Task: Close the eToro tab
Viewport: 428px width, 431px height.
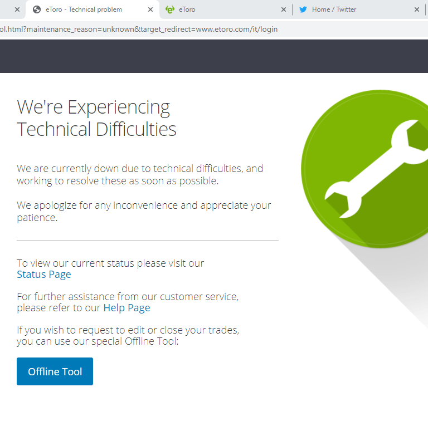Action: click(284, 9)
